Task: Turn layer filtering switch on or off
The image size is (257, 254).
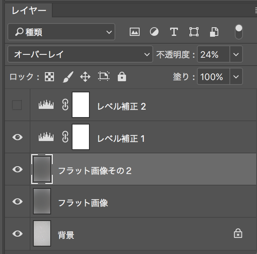Action: point(238,32)
